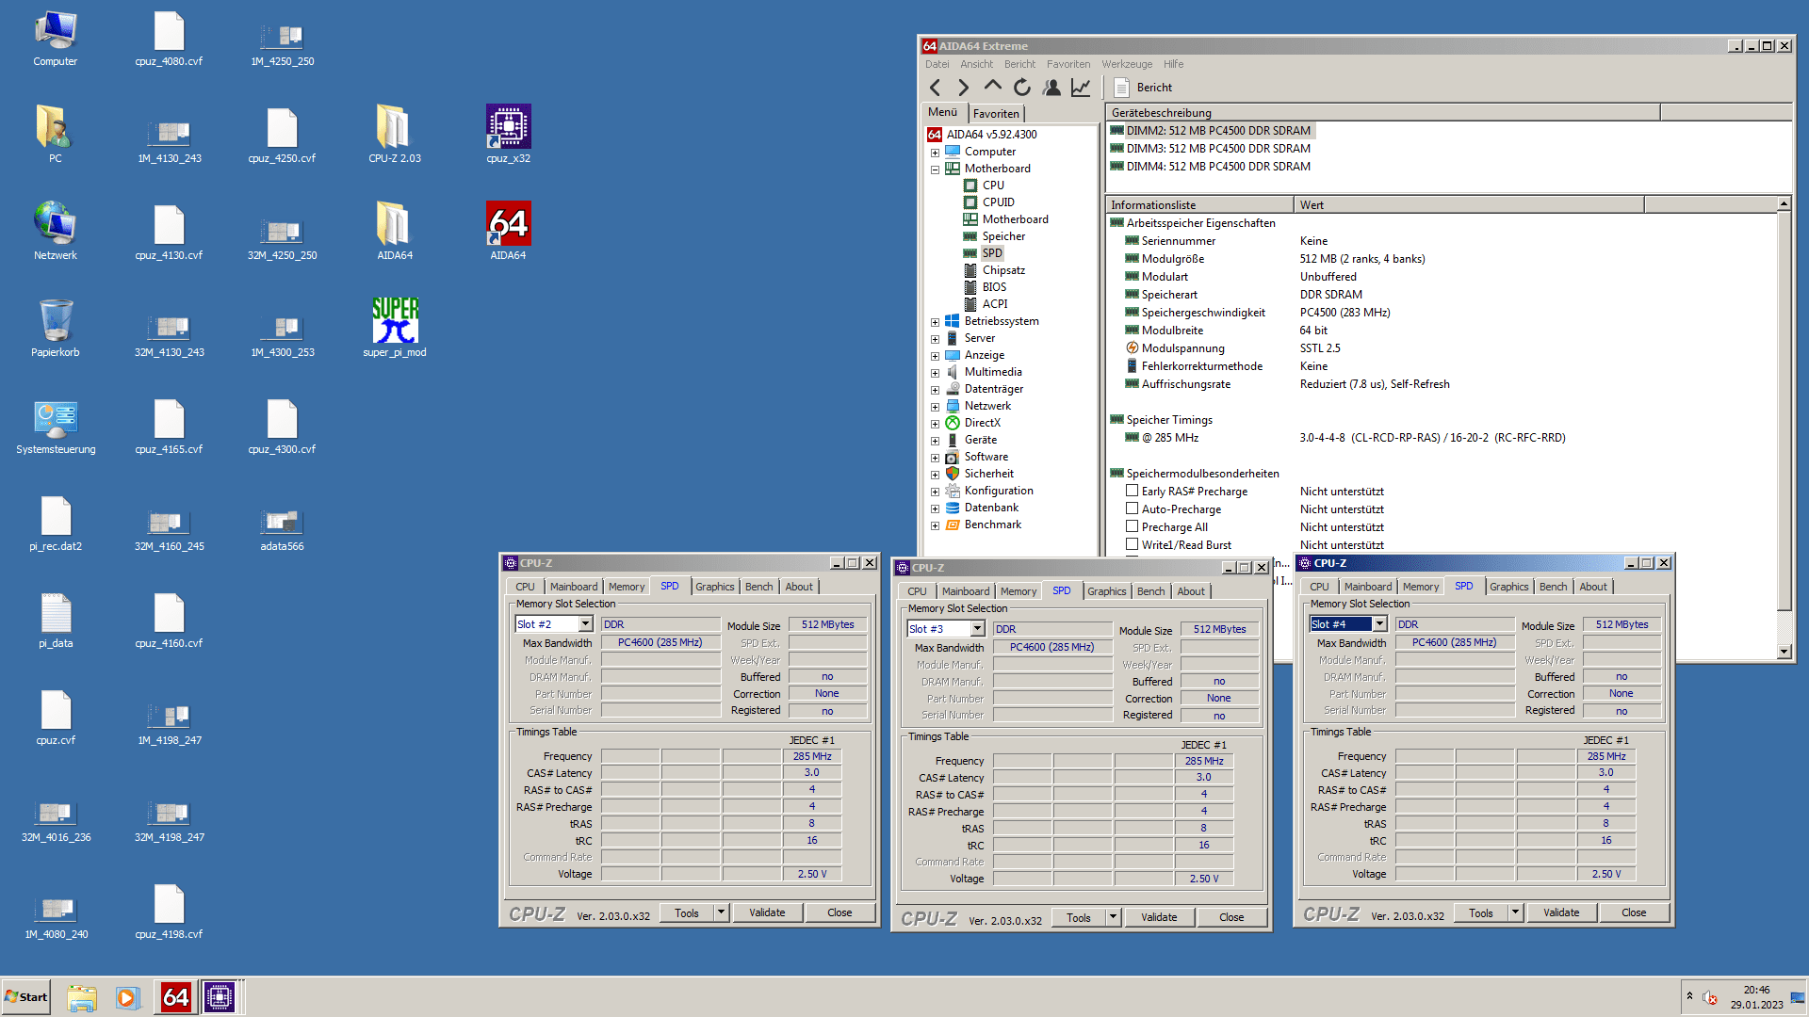This screenshot has height=1017, width=1809.
Task: Click the Wert column header
Action: click(x=1469, y=204)
